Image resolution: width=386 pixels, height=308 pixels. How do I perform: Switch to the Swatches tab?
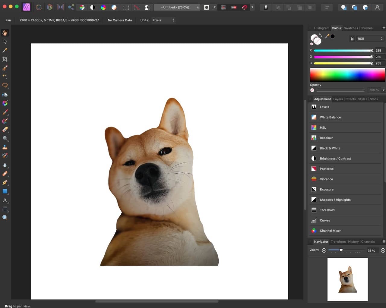point(351,28)
